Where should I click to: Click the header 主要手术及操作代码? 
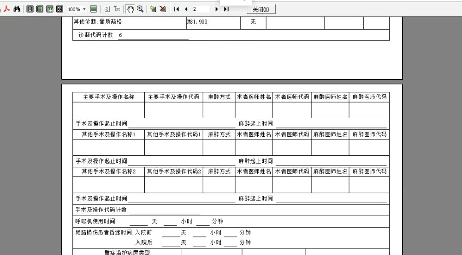click(x=173, y=97)
